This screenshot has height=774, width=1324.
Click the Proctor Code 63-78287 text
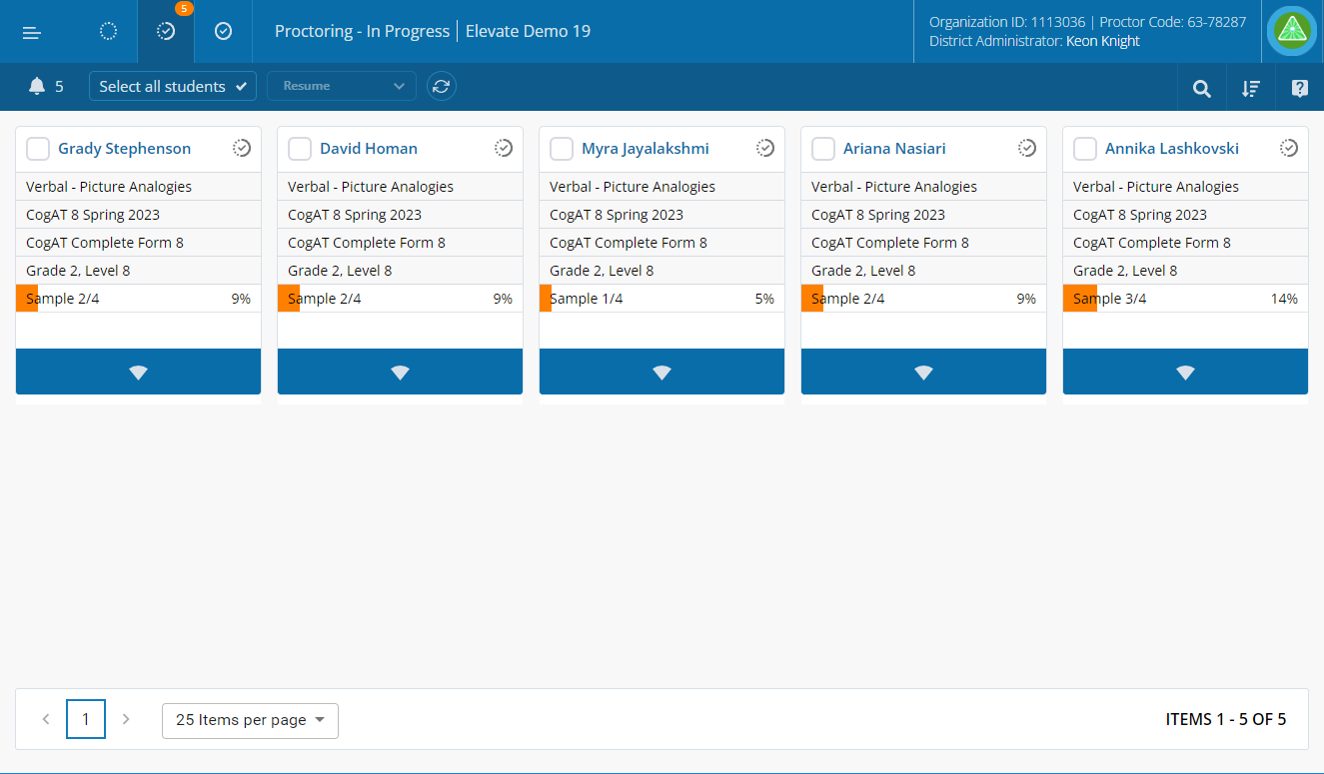(1173, 22)
